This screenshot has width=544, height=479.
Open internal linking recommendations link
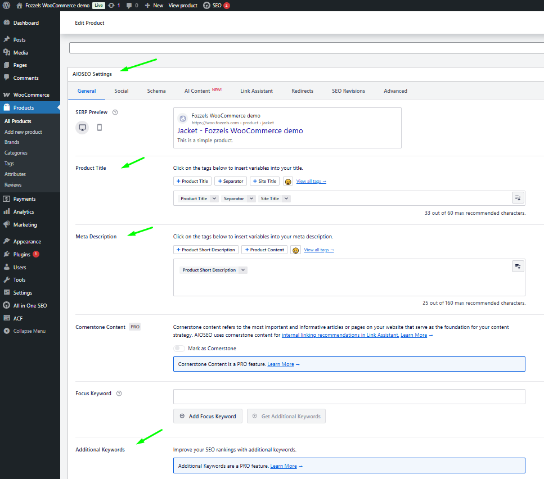pyautogui.click(x=340, y=335)
